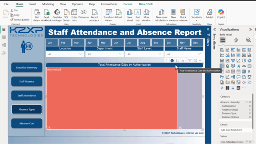Click Publish in the ribbon

coord(210,14)
